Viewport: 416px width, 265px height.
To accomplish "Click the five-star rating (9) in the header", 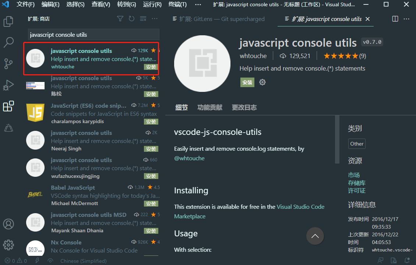I will coord(345,56).
